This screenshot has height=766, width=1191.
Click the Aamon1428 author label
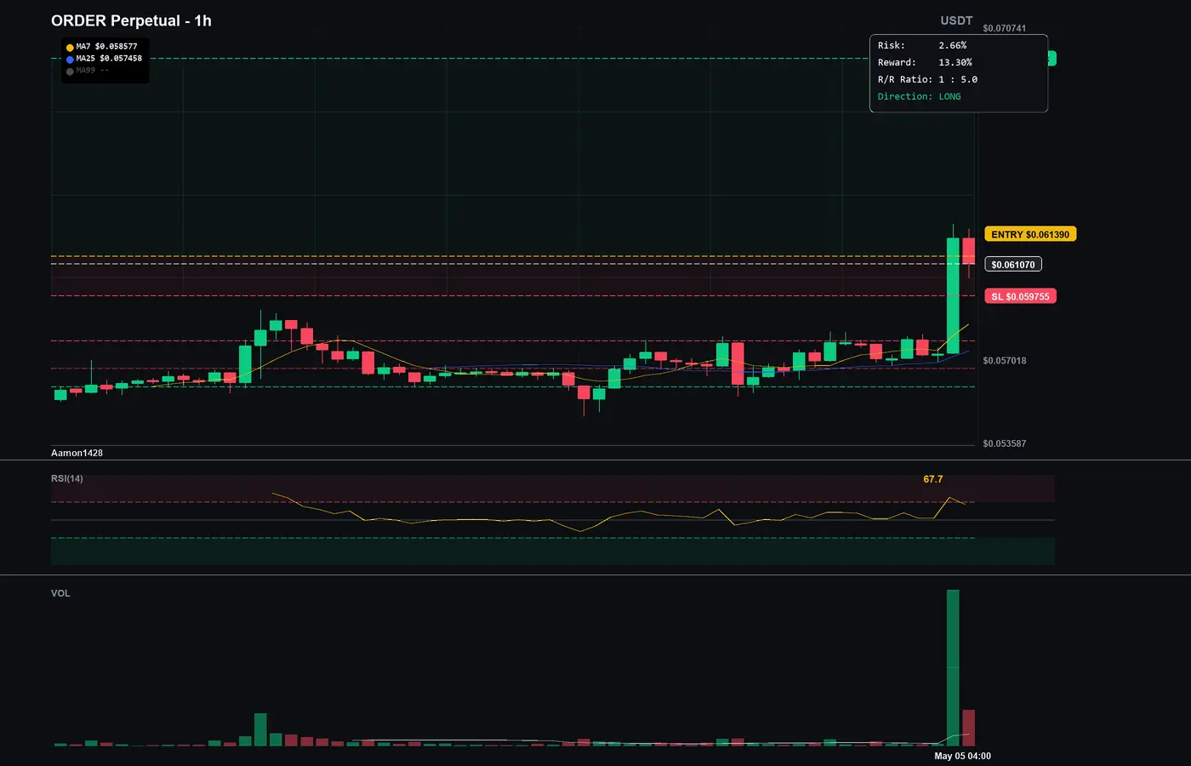77,453
